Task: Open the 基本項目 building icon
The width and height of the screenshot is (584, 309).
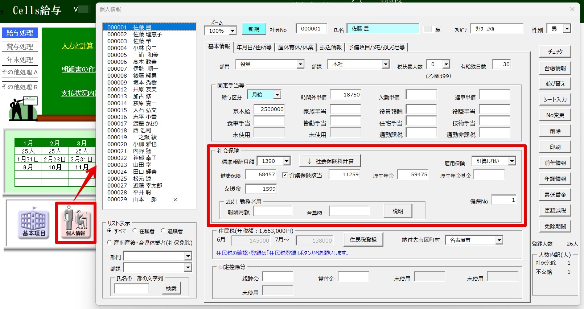Action: pyautogui.click(x=33, y=223)
